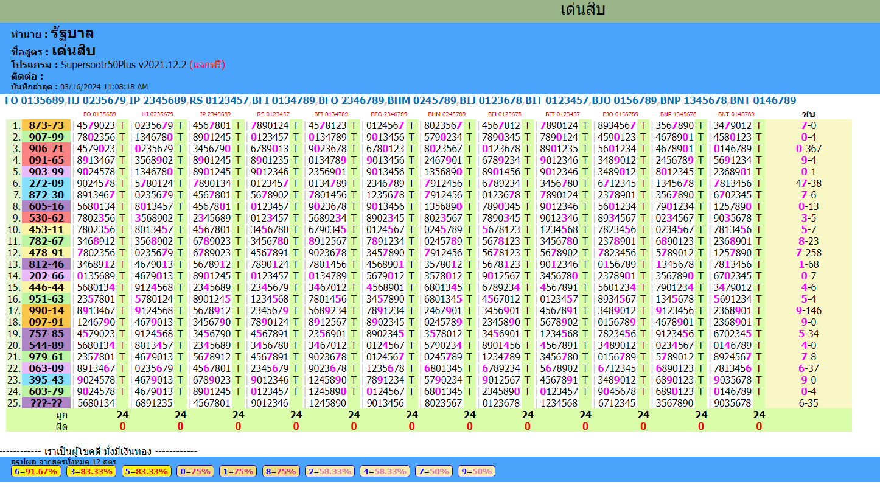Image resolution: width=880 pixels, height=487 pixels.
Task: Select the large blue BFO 2346789 formula heading
Action: (x=352, y=101)
